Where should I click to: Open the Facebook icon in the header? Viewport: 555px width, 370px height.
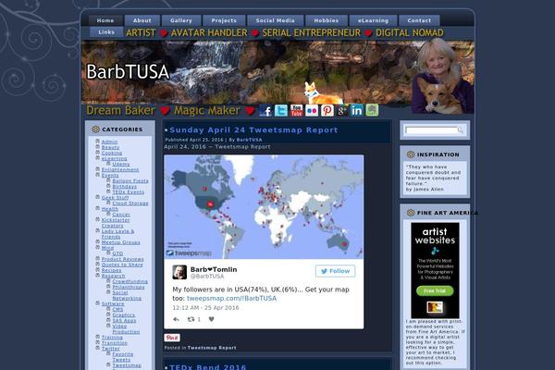pos(265,110)
